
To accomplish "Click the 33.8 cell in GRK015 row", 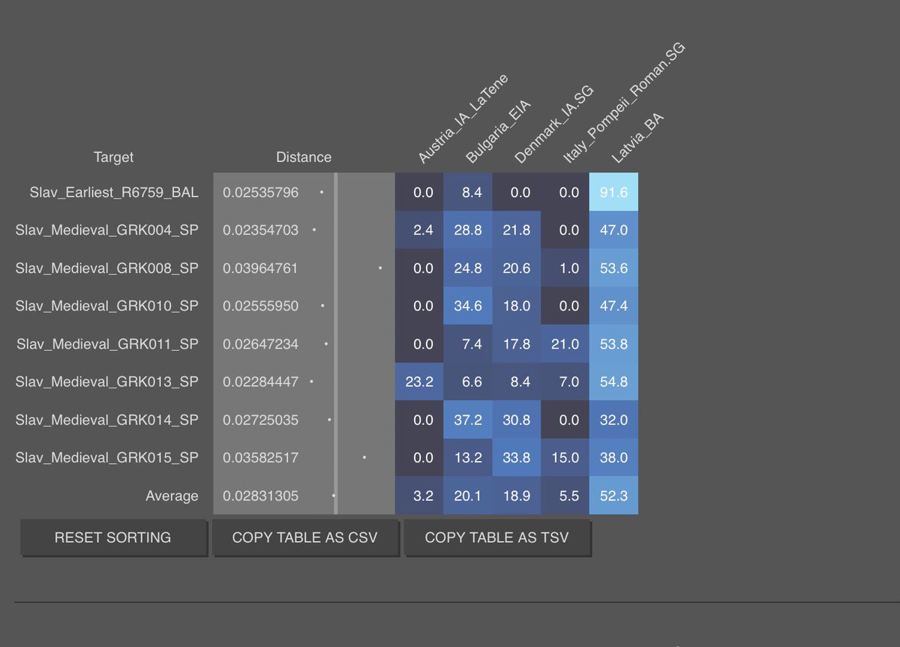I will pos(517,457).
